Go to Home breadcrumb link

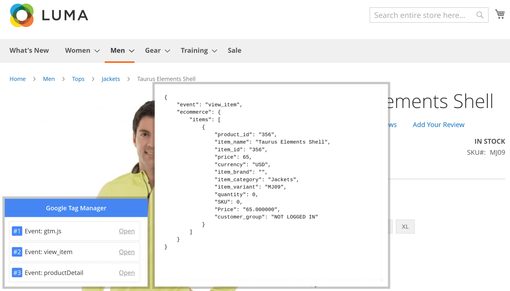coord(18,79)
